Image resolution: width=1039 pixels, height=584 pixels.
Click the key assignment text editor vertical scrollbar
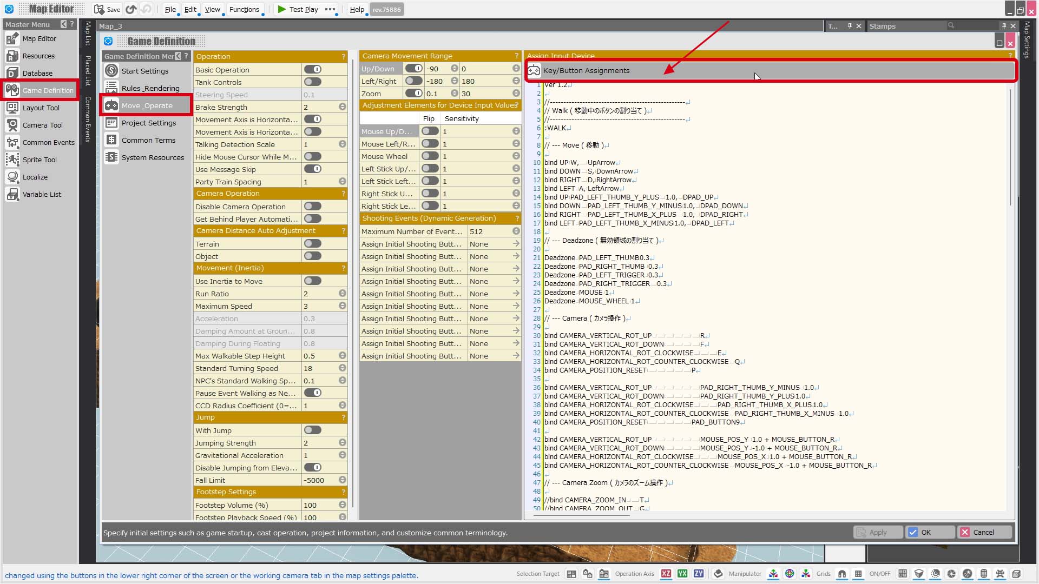tap(1010, 146)
